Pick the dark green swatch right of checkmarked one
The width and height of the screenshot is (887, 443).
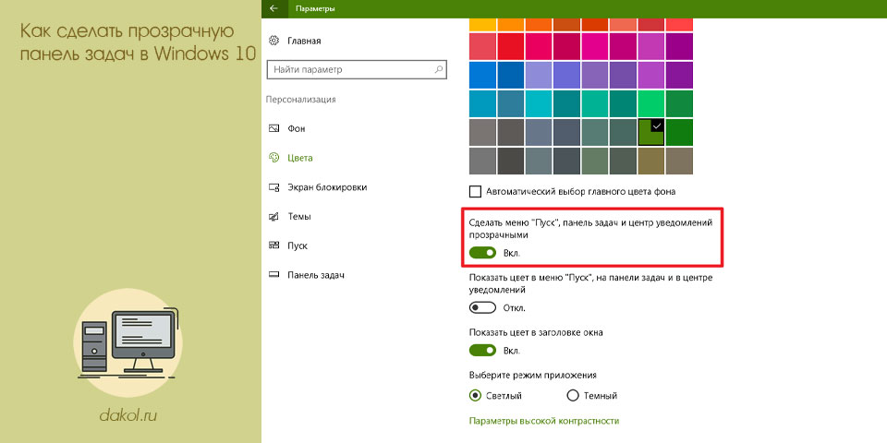679,132
